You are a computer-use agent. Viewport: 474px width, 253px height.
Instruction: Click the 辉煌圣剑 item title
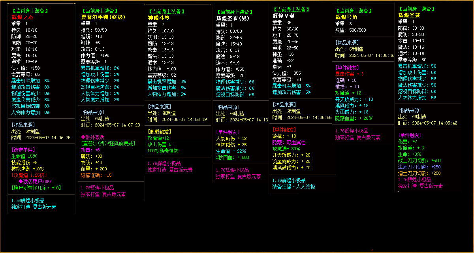coord(283,16)
